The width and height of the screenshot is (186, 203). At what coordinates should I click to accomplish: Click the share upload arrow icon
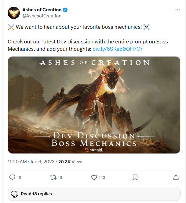[176, 177]
